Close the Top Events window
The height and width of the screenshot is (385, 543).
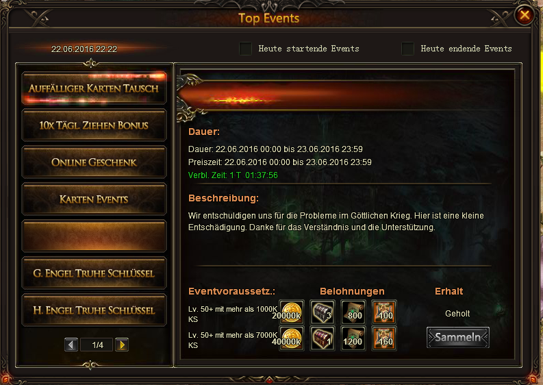(x=525, y=15)
